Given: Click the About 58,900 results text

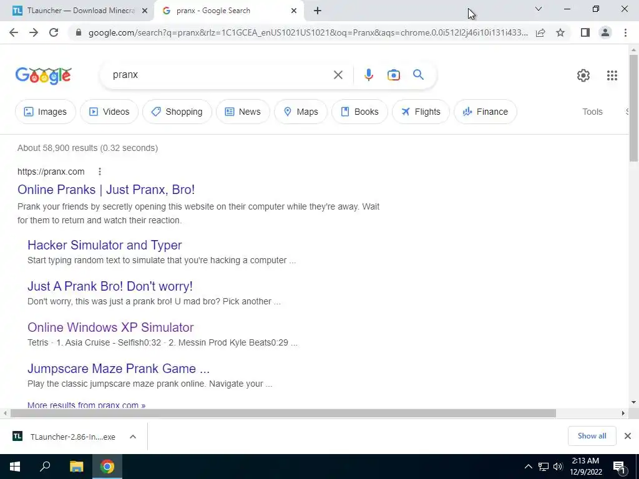Looking at the screenshot, I should (87, 148).
